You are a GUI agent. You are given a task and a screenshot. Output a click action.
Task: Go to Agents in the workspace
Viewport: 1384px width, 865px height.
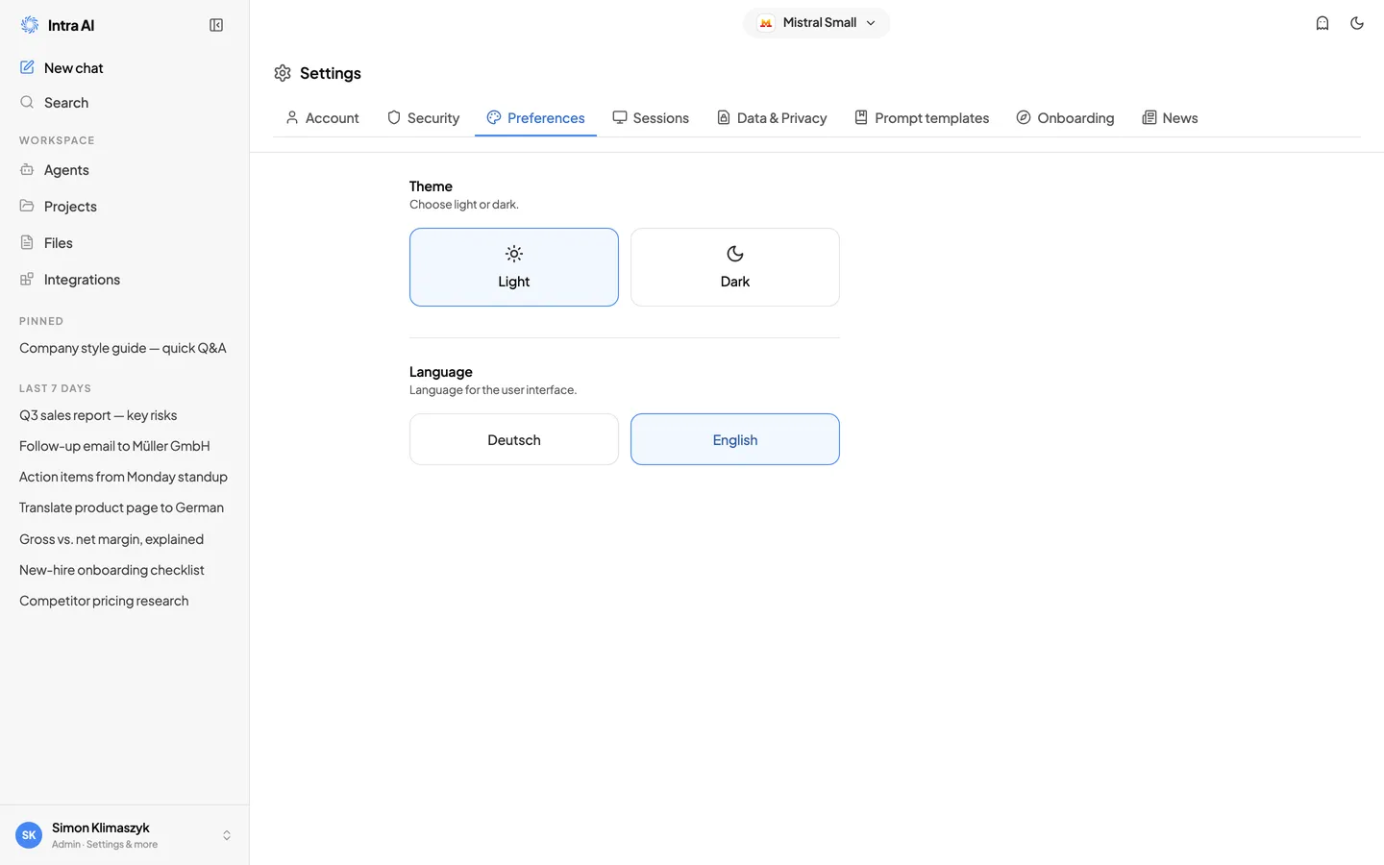point(125,169)
